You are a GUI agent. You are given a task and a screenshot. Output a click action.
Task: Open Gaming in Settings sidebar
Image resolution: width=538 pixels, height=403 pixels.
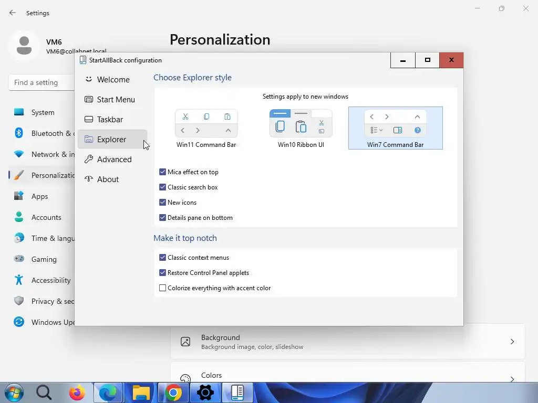42,259
